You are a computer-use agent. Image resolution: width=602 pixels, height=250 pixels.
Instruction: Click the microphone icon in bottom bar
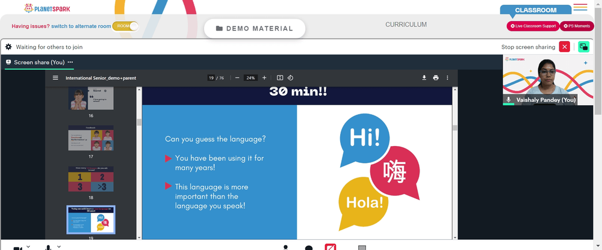click(48, 248)
